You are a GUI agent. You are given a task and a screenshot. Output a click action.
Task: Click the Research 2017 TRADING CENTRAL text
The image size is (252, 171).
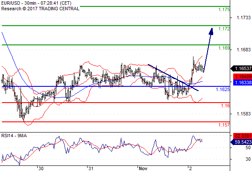click(40, 9)
